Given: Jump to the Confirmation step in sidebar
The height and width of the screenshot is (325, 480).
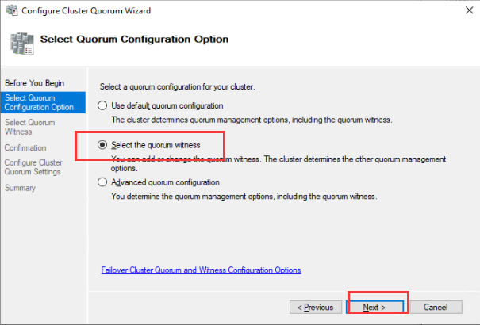Looking at the screenshot, I should coord(25,147).
